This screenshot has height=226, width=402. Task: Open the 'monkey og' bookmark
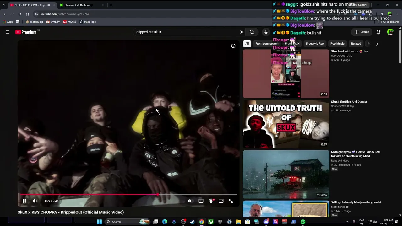coord(34,22)
